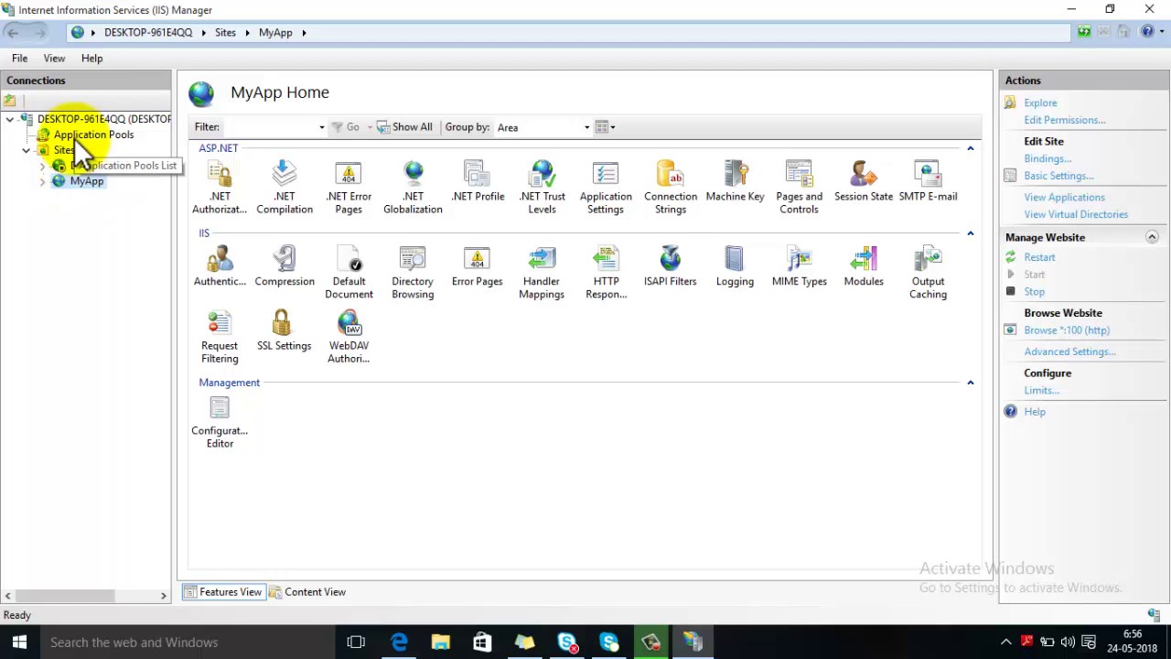Collapse Manage Website actions section
Viewport: 1171px width, 659px height.
[x=1152, y=237]
